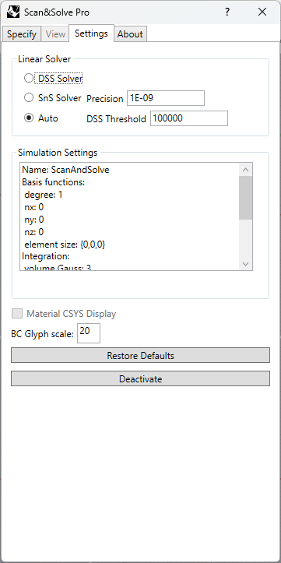Click the Settings tab
The image size is (281, 563).
tap(91, 33)
